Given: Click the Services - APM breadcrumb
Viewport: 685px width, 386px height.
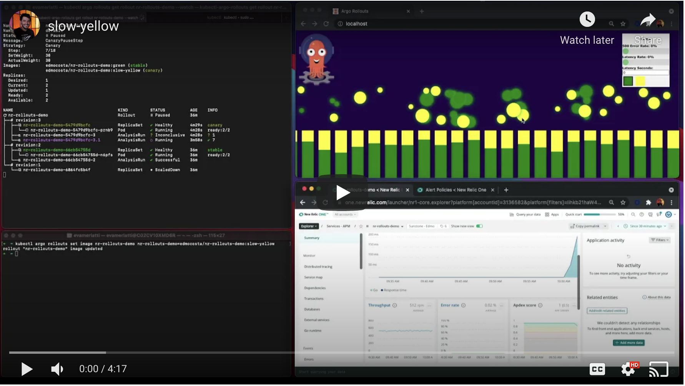Looking at the screenshot, I should 338,226.
